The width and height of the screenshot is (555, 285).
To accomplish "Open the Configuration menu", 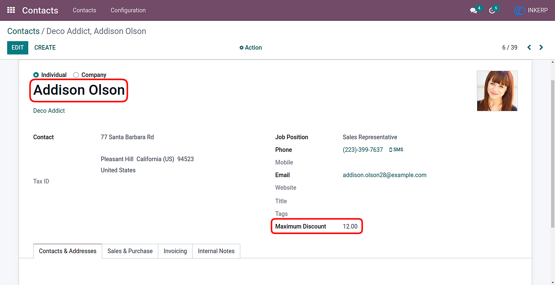I will pyautogui.click(x=128, y=10).
